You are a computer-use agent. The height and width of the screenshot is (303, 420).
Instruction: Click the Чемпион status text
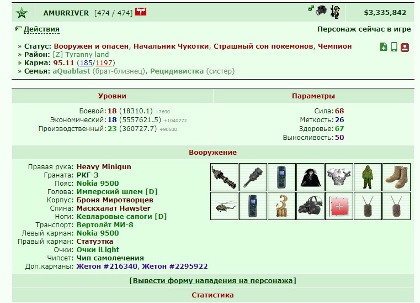click(334, 46)
